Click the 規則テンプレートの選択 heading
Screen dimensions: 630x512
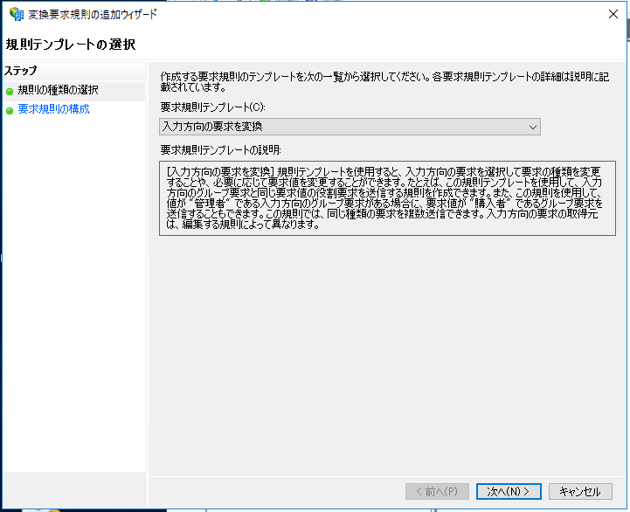70,45
